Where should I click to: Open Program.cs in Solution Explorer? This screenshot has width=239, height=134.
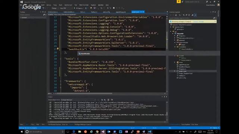[182, 69]
